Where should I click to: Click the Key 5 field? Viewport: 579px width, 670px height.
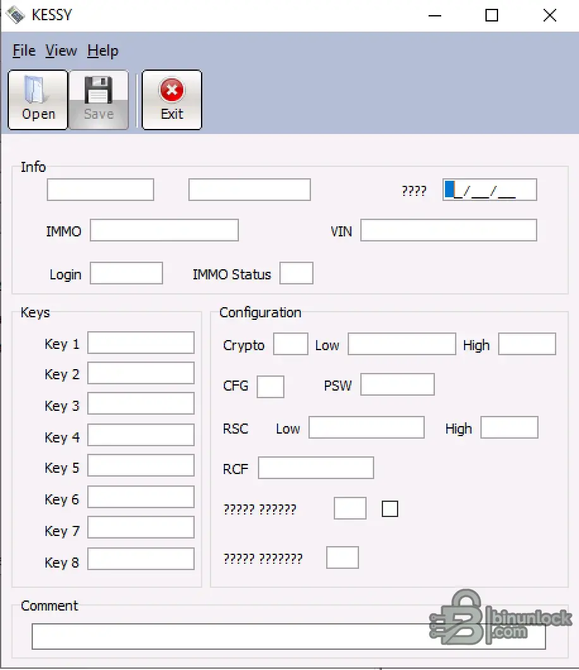(x=141, y=465)
